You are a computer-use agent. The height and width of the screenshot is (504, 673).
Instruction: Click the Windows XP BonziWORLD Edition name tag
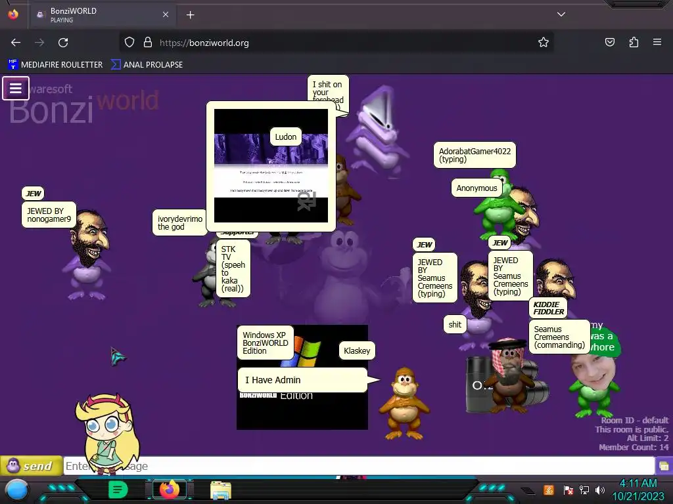click(266, 343)
